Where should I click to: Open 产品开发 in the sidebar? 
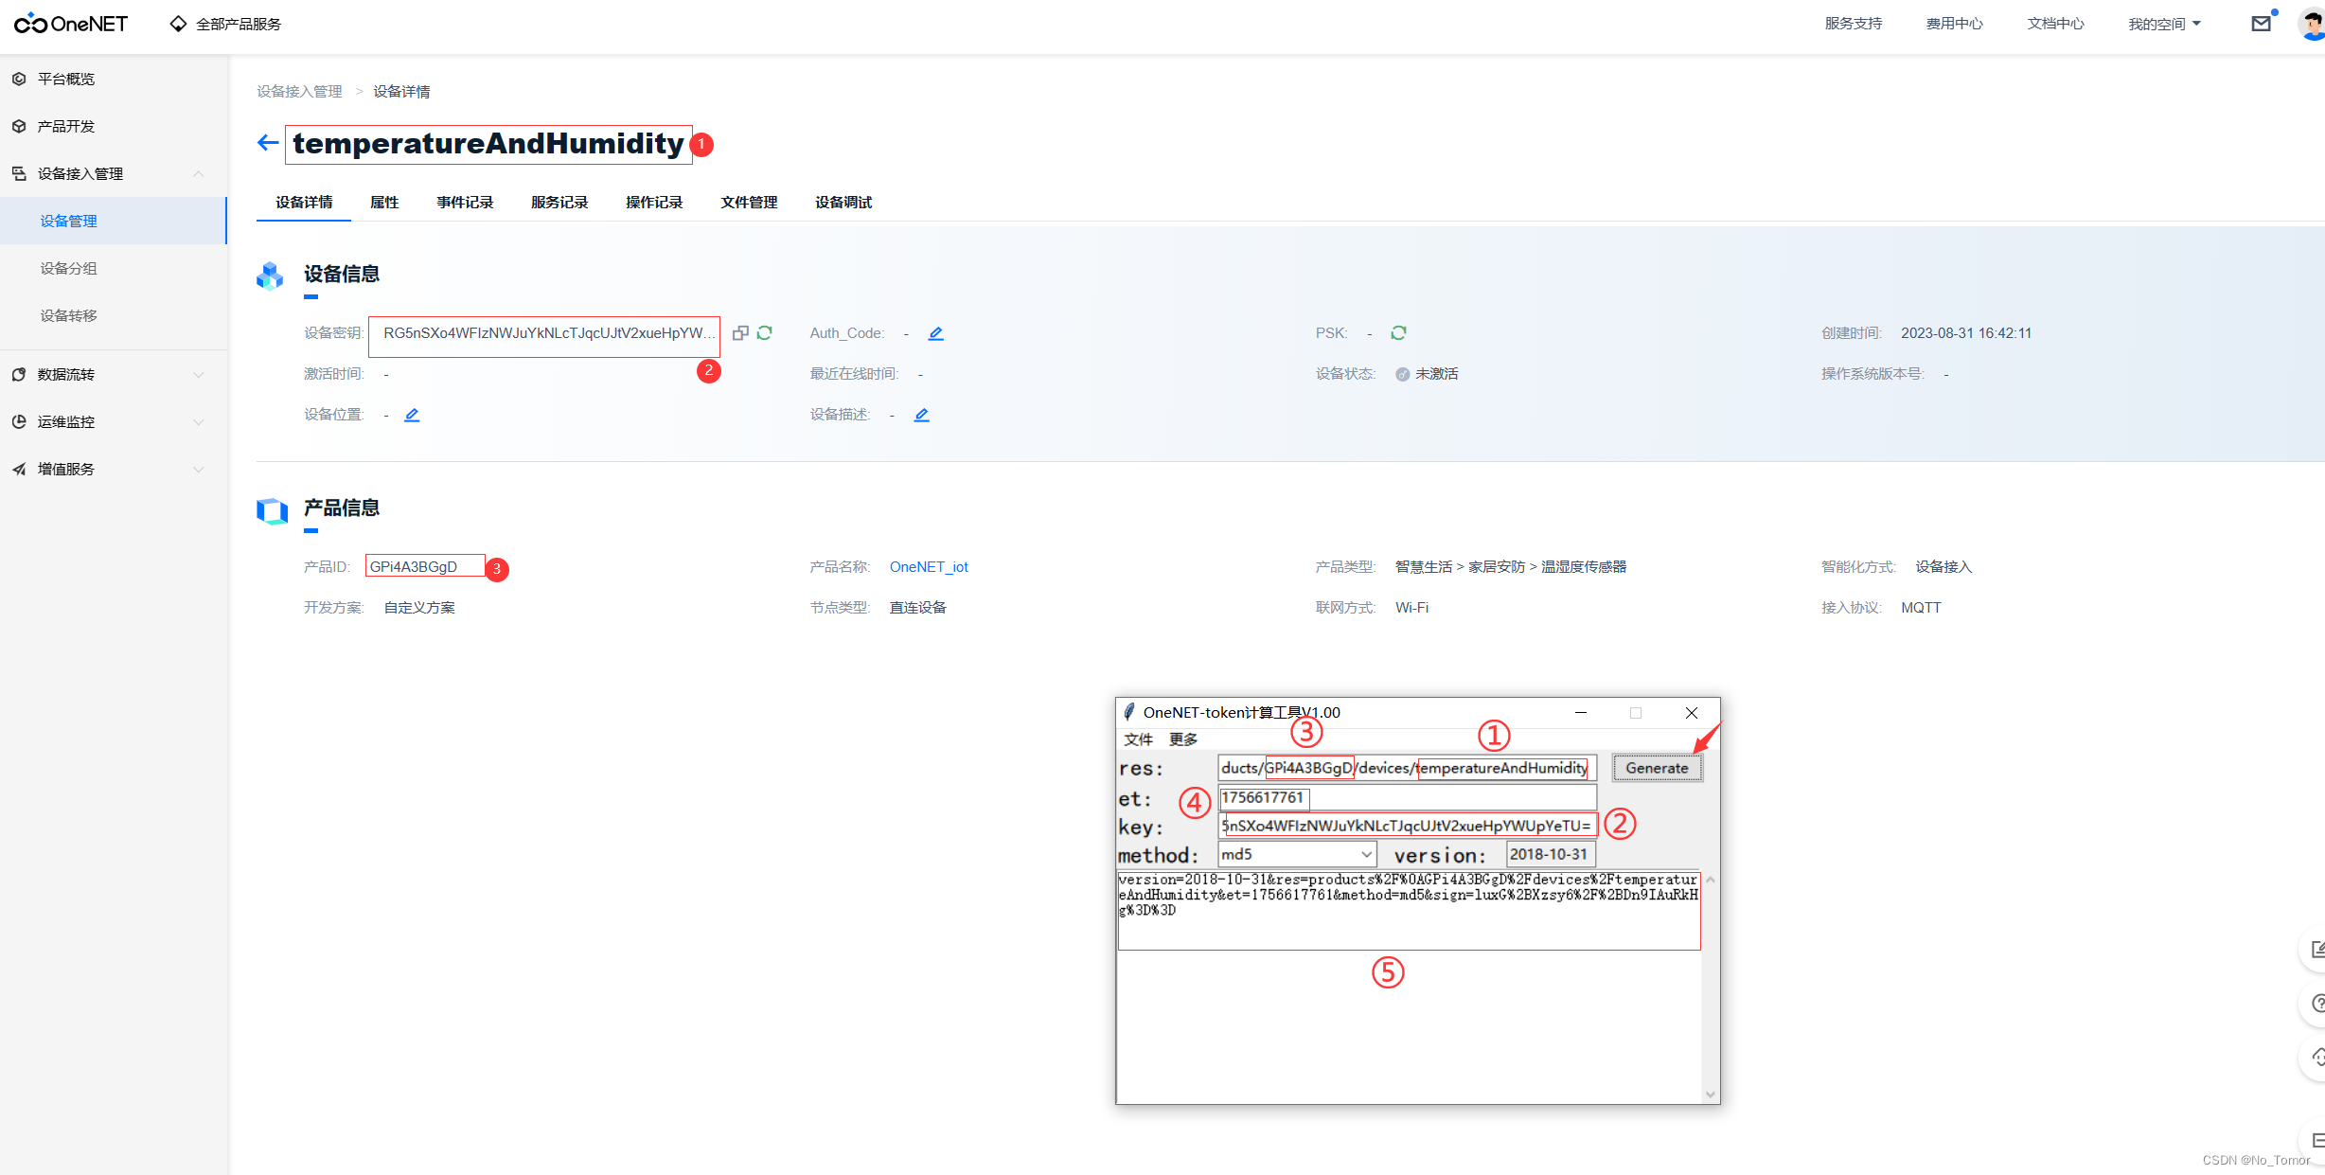pos(66,126)
